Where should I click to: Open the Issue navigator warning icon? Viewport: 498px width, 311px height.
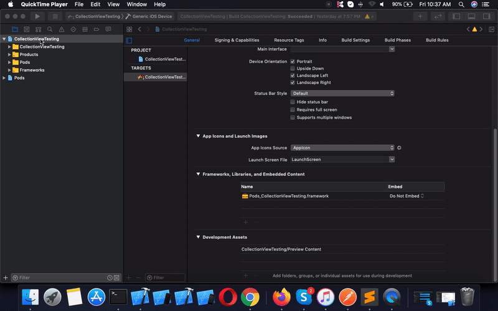62,29
